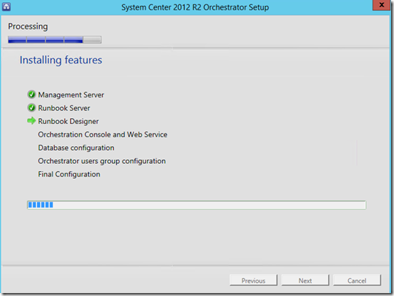Select the Management Server text

tap(71, 94)
